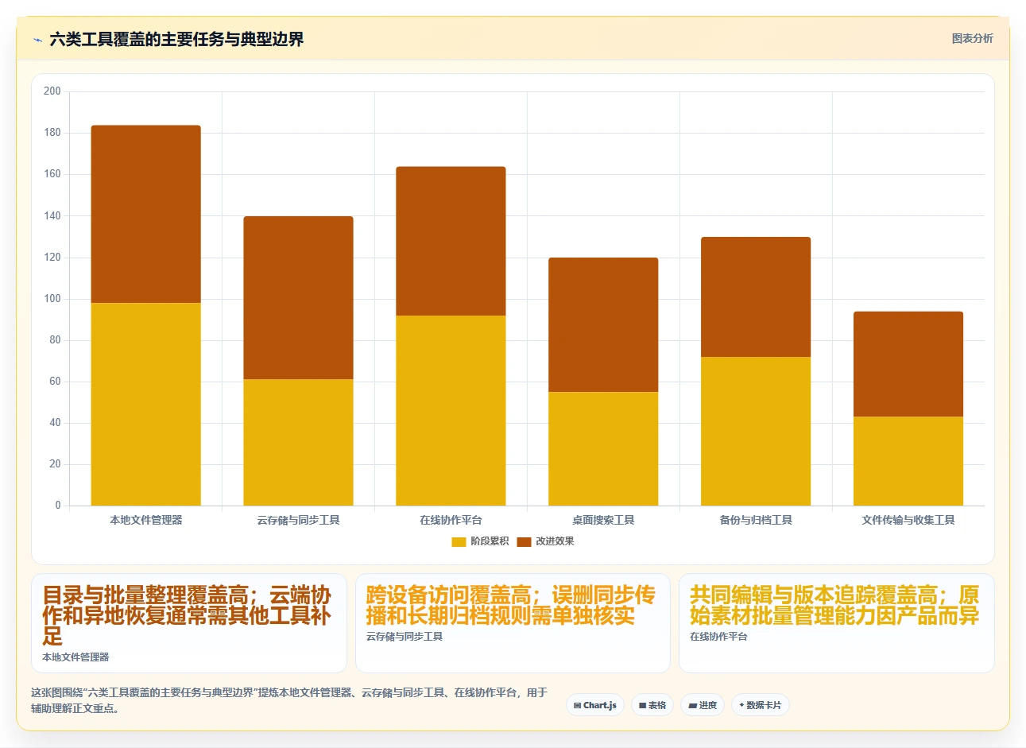Click the 备份与归档工具 axis label
Screen dimensions: 1026x748
point(756,520)
